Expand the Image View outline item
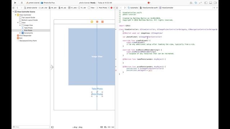This screenshot has height=129, width=230. pyautogui.click(x=20, y=25)
